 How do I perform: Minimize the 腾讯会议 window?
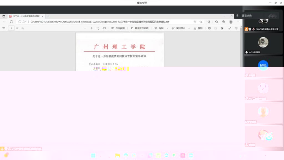(x=270, y=3)
